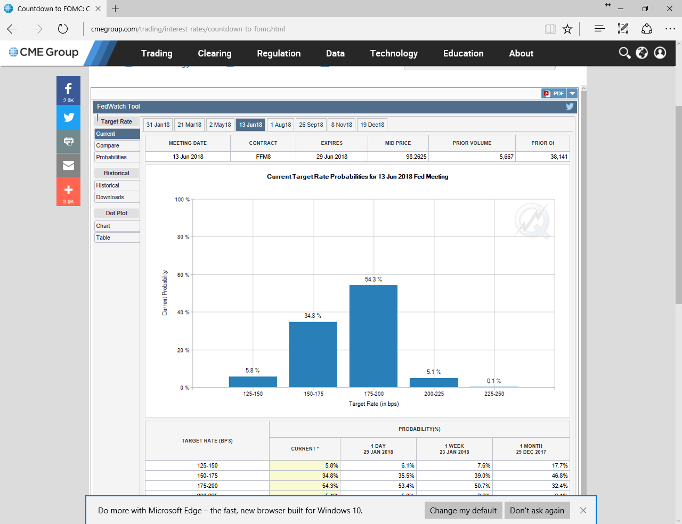Select the 21 Mar18 meeting tab

(189, 125)
